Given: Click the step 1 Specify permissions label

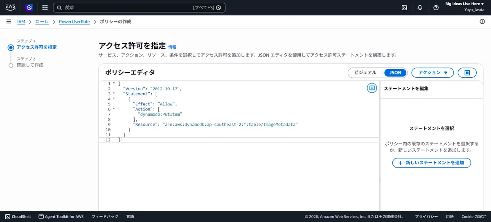Looking at the screenshot, I should point(37,47).
